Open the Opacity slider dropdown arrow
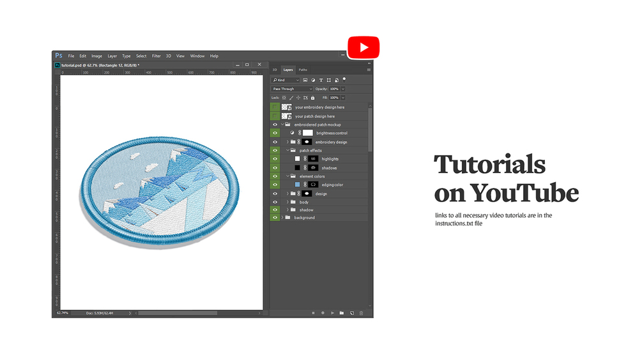 [x=343, y=89]
